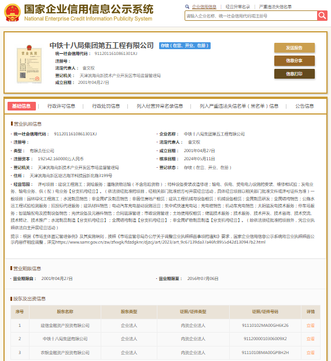Click the 信息分享 button
Screen dimensions: 331x361
tap(295, 61)
